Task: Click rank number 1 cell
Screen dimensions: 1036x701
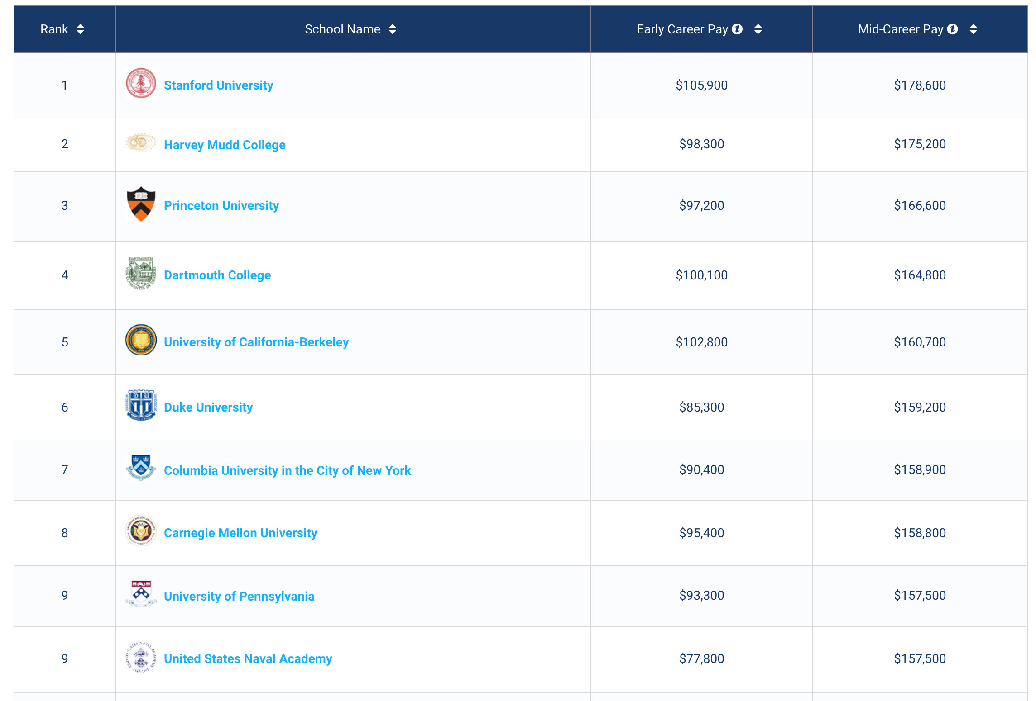Action: click(65, 85)
